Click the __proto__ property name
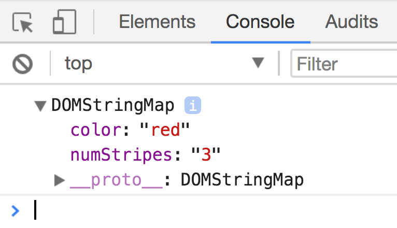 point(117,180)
